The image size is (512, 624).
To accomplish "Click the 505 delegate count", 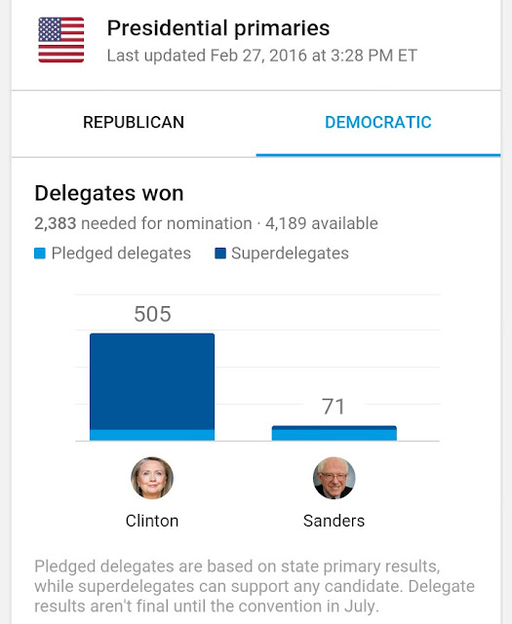I will click(x=152, y=314).
